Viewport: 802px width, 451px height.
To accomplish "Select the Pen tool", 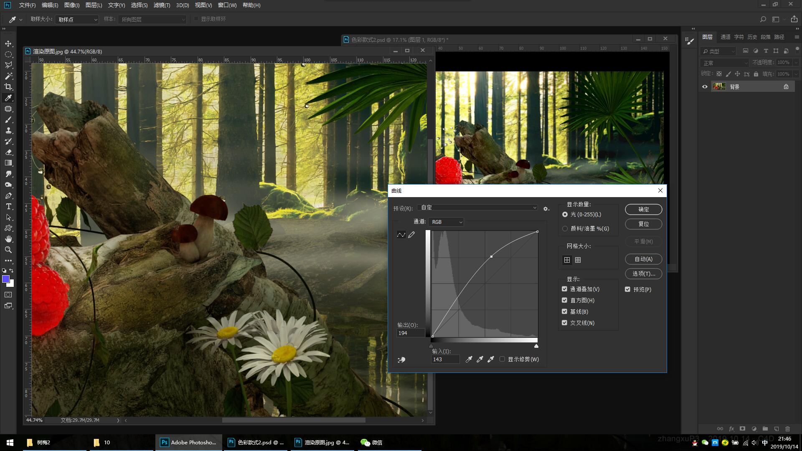I will click(8, 195).
